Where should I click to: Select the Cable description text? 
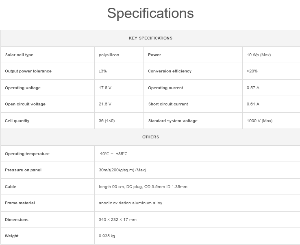(143, 186)
